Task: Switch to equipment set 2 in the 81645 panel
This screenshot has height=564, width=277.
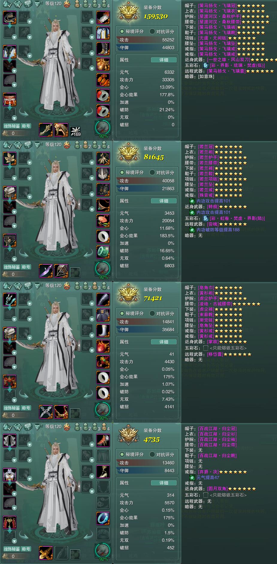Action: (x=87, y=145)
